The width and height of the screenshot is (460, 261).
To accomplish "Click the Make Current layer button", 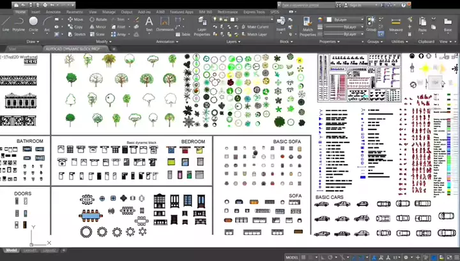I will pyautogui.click(x=258, y=27).
